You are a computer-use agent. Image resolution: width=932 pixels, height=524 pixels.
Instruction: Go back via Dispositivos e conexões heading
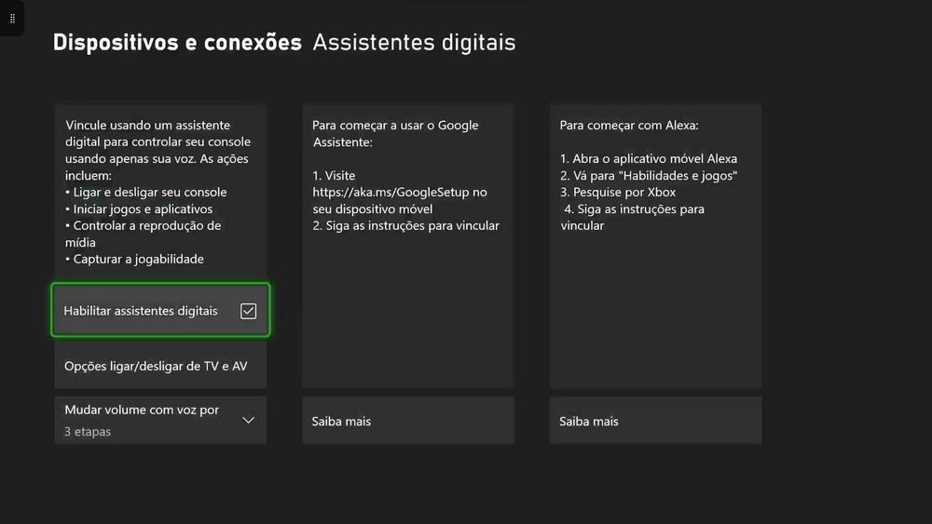177,43
